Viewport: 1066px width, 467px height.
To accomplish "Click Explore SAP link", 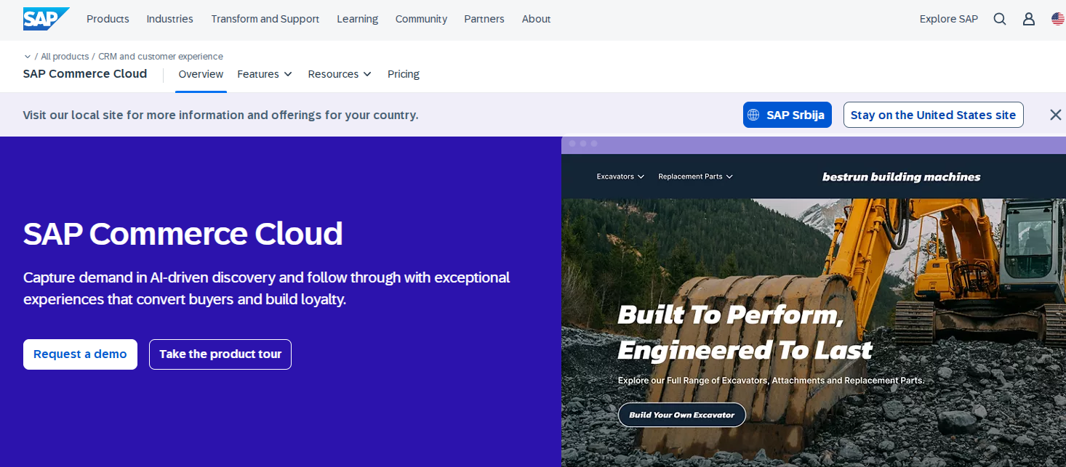I will 949,19.
